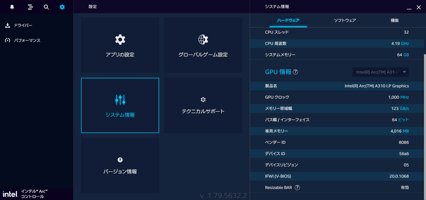The image size is (426, 200).
Task: Switch to the 機能 tab
Action: 395,20
